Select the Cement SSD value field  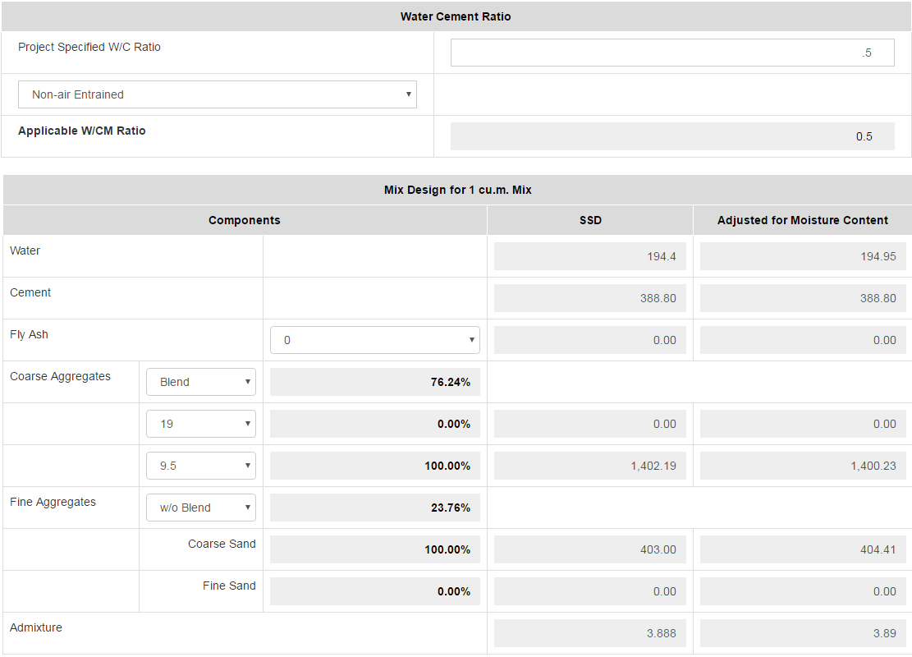(x=590, y=298)
